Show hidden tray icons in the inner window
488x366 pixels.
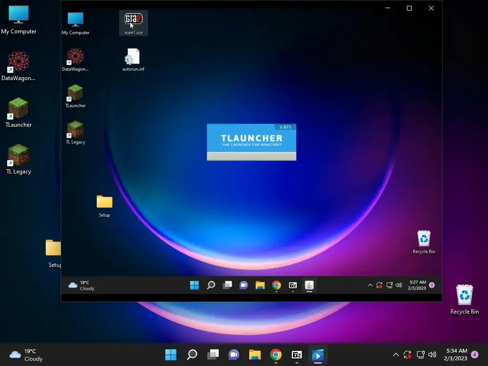pos(370,285)
